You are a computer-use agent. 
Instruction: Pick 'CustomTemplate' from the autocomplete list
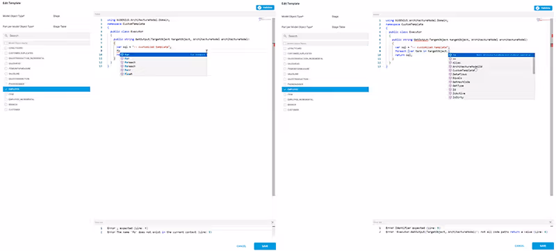coord(491,70)
